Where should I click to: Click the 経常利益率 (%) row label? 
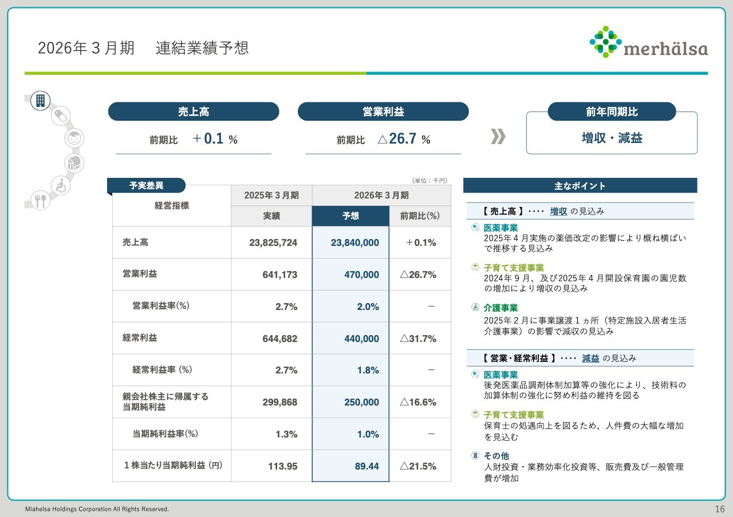coord(162,370)
